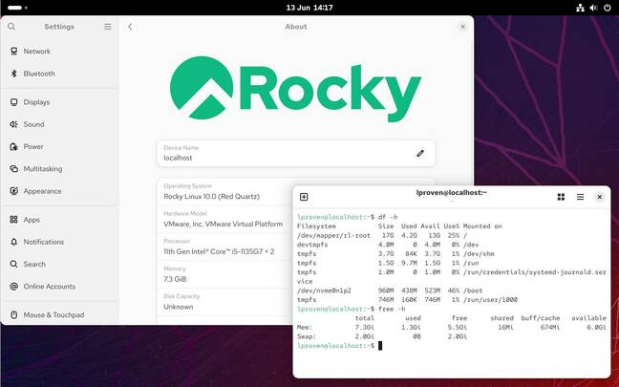Click the Apps grid icon in sidebar
Viewport: 619px width, 387px height.
pyautogui.click(x=13, y=219)
